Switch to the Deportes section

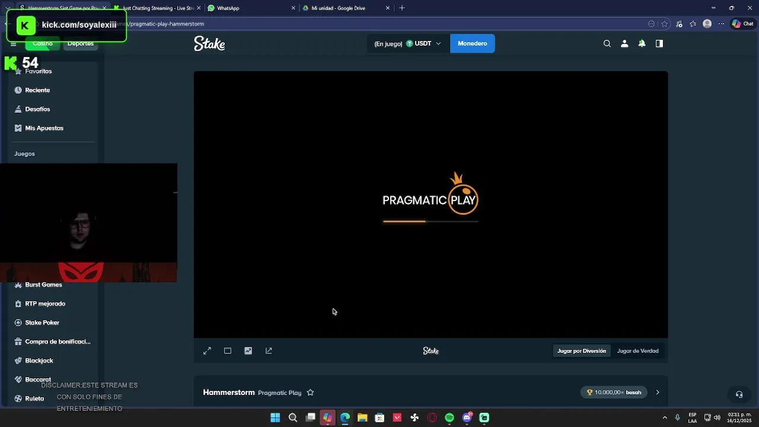coord(80,43)
